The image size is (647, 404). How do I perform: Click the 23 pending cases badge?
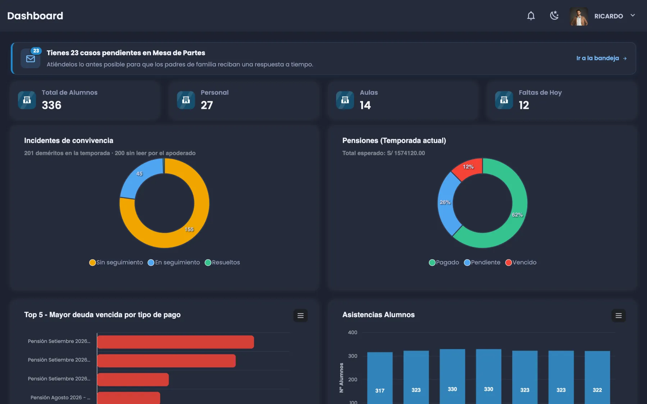coord(36,51)
